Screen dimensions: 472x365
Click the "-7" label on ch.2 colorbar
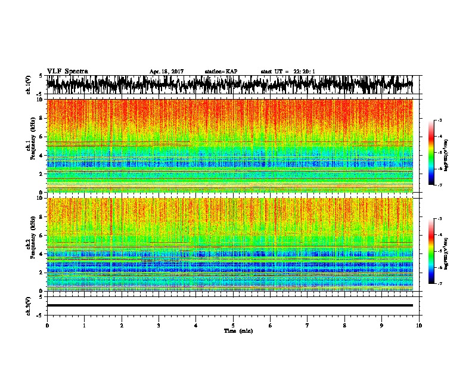[439, 284]
